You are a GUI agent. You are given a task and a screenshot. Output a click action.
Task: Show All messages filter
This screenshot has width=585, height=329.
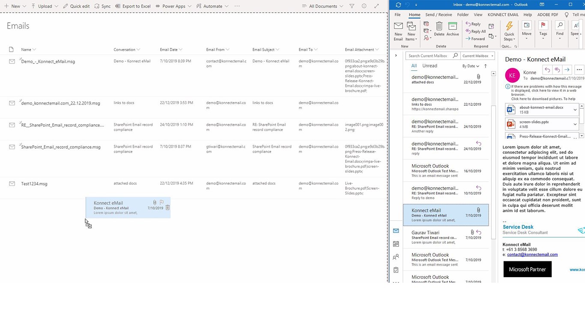point(414,66)
